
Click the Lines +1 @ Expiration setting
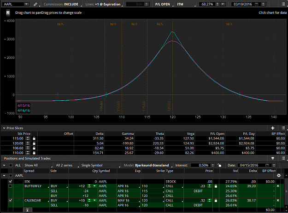(104, 4)
